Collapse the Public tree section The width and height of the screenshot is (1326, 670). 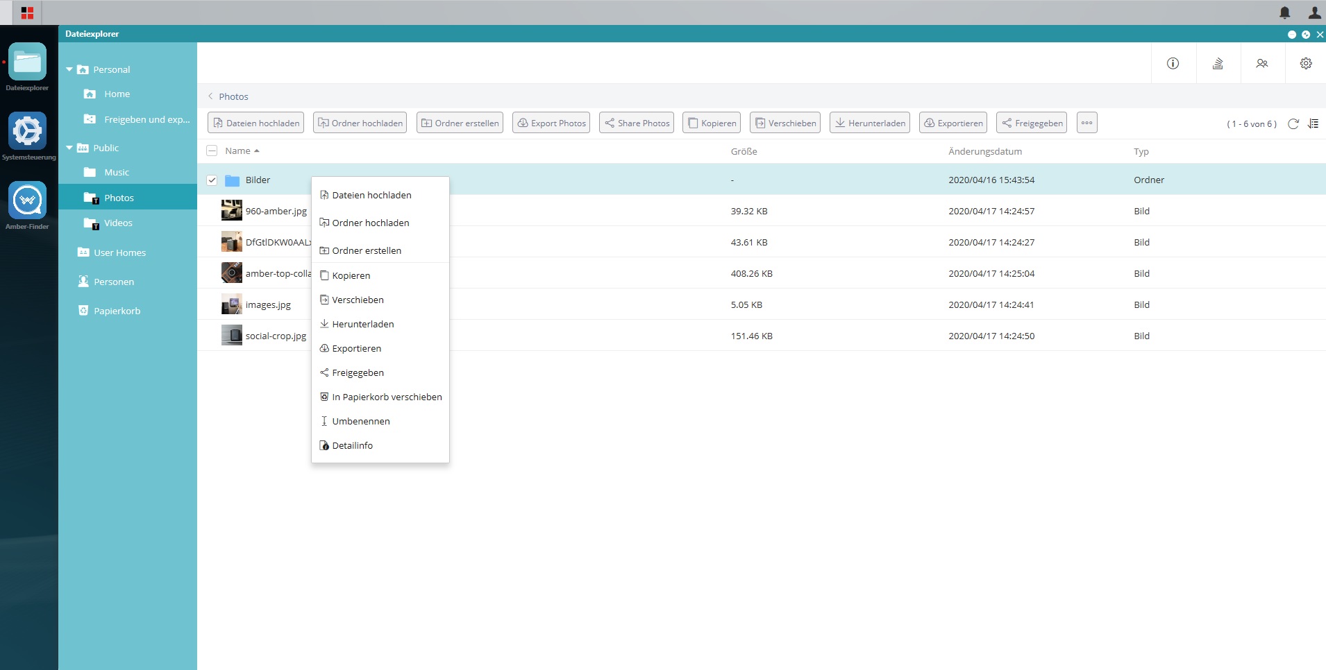click(69, 148)
